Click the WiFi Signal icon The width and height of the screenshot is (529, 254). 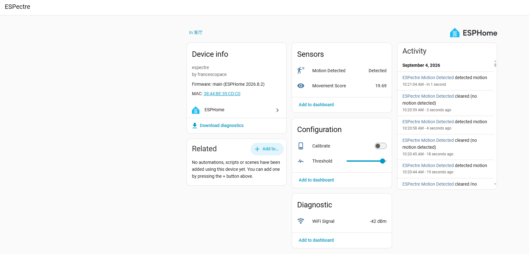pos(301,221)
